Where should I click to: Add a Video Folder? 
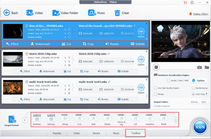point(65,13)
